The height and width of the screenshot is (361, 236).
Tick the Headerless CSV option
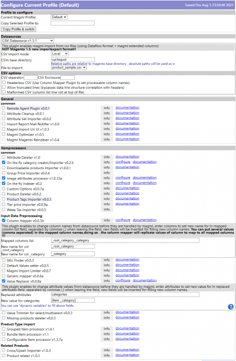(x=4, y=82)
